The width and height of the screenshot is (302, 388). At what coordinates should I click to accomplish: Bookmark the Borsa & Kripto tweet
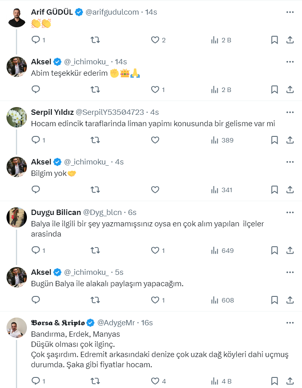pyautogui.click(x=275, y=381)
